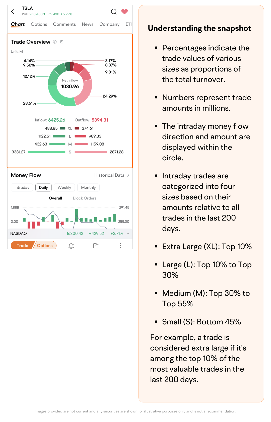Open the Comments tab

pos(64,24)
